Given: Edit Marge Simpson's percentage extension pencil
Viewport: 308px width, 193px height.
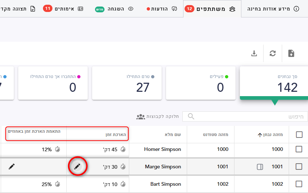Looking at the screenshot, I should pyautogui.click(x=12, y=167).
